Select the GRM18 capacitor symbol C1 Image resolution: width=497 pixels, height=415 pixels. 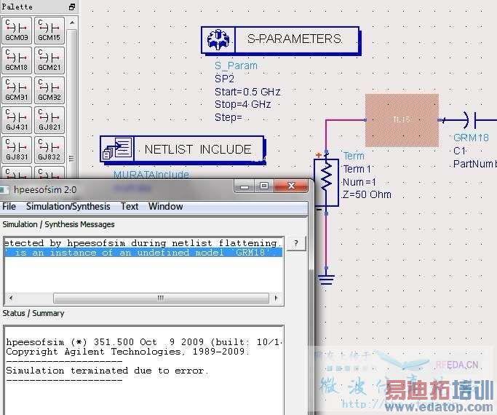tap(471, 120)
